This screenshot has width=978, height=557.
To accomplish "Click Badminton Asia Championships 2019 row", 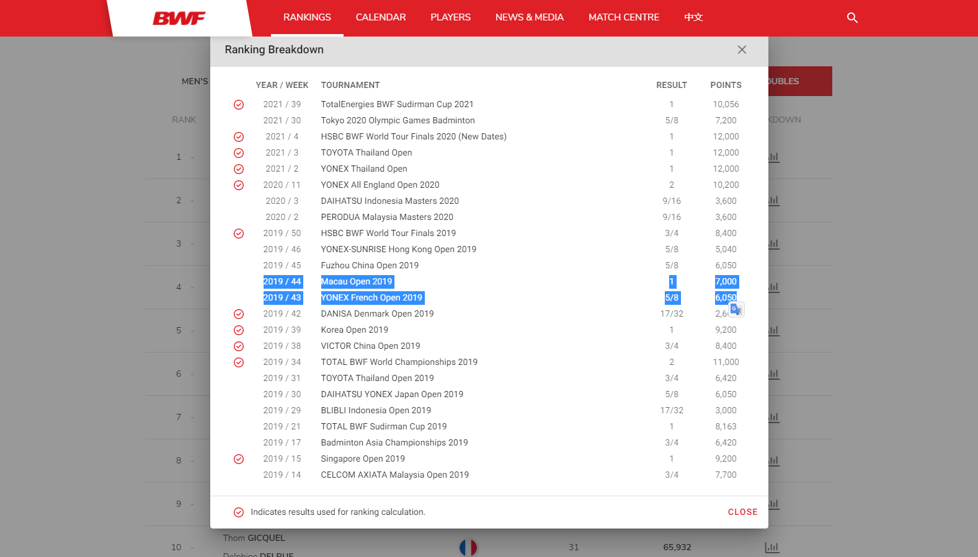I will (489, 442).
